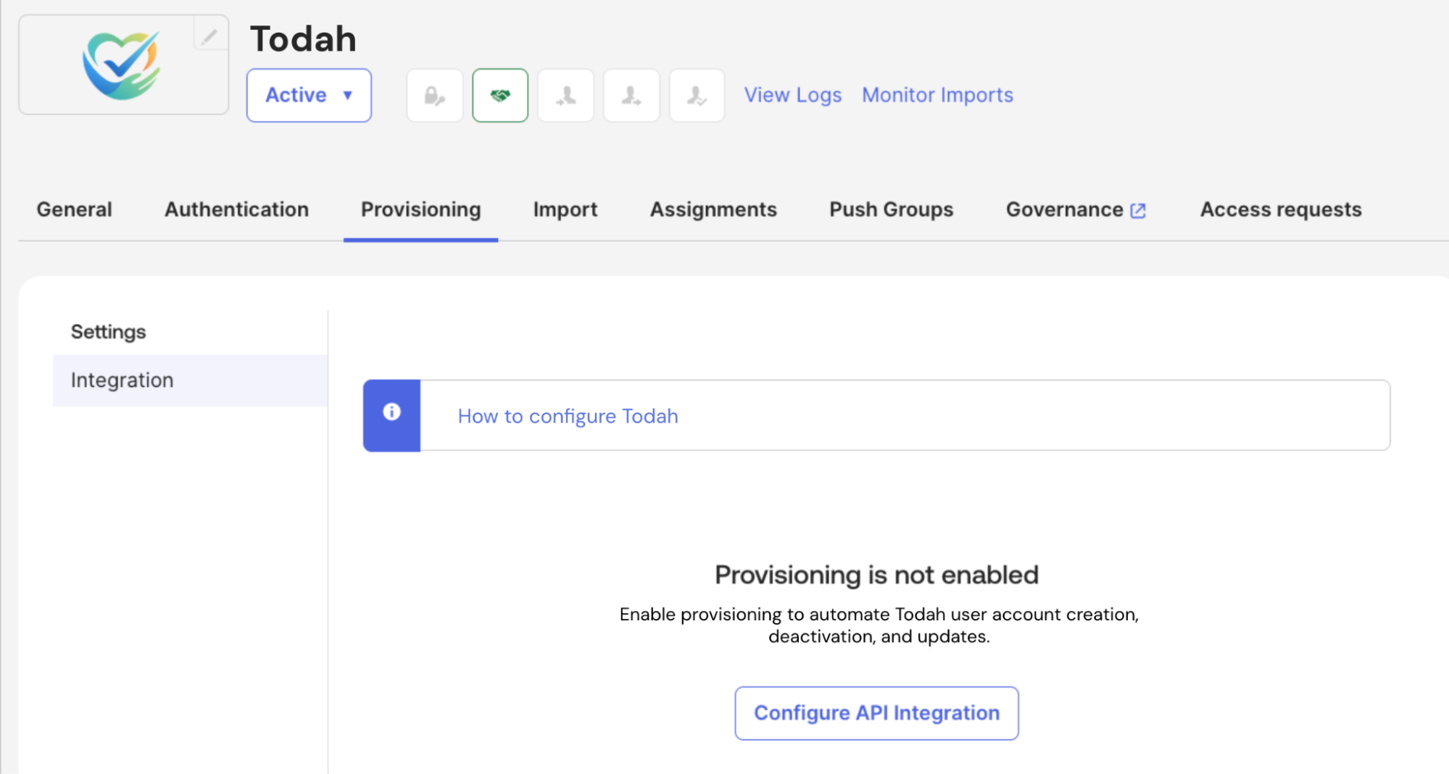Screen dimensions: 1449x774
Task: Click the lock and key sign-on icon
Action: [x=434, y=95]
